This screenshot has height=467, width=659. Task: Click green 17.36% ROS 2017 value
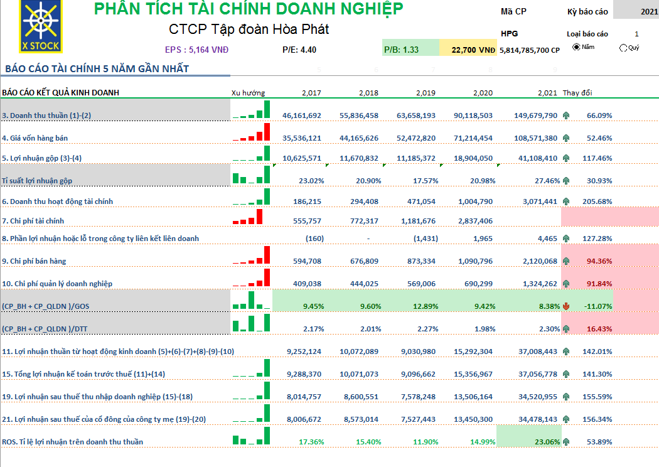311,442
